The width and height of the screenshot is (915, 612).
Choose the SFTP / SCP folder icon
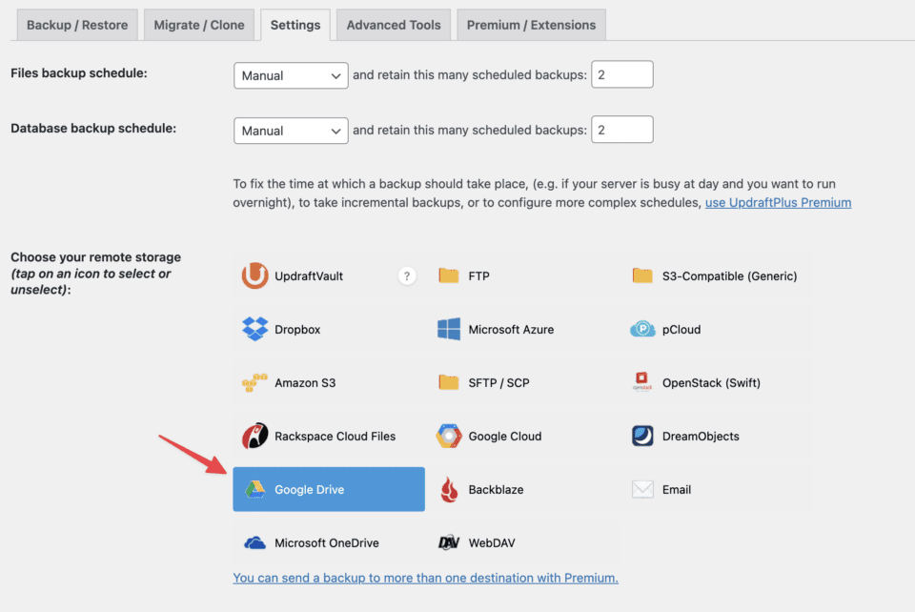pyautogui.click(x=449, y=382)
